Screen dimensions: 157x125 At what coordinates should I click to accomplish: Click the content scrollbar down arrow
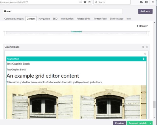tap(154, 118)
